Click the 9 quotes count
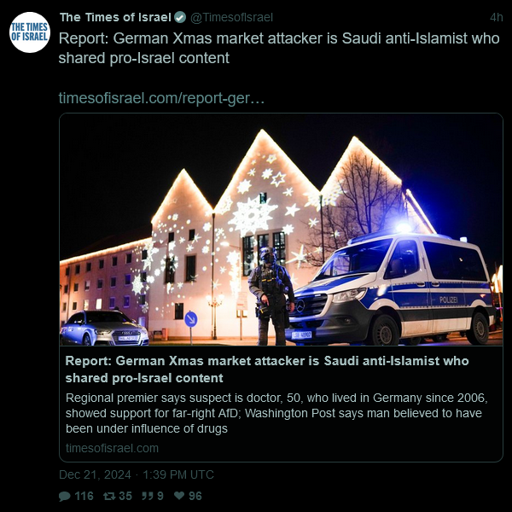Screen dimensions: 512x512 click(160, 496)
